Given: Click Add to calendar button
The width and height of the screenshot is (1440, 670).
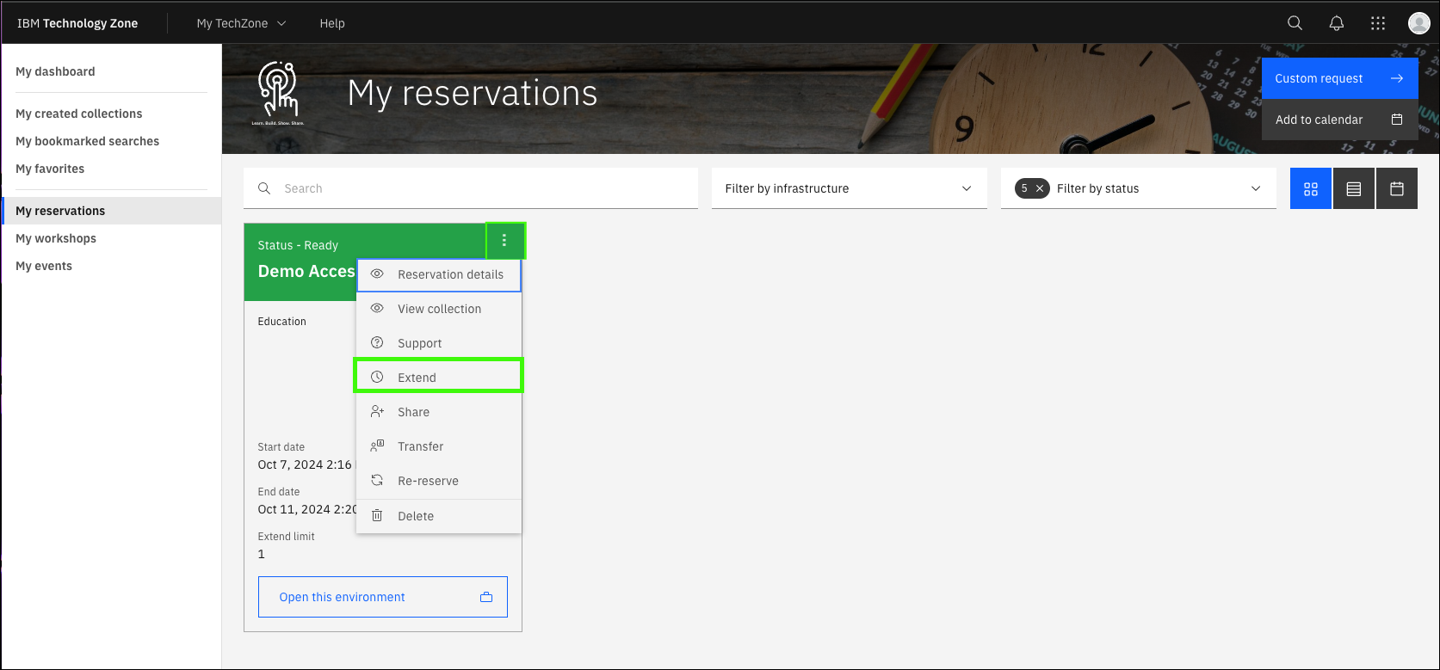Looking at the screenshot, I should pos(1338,120).
